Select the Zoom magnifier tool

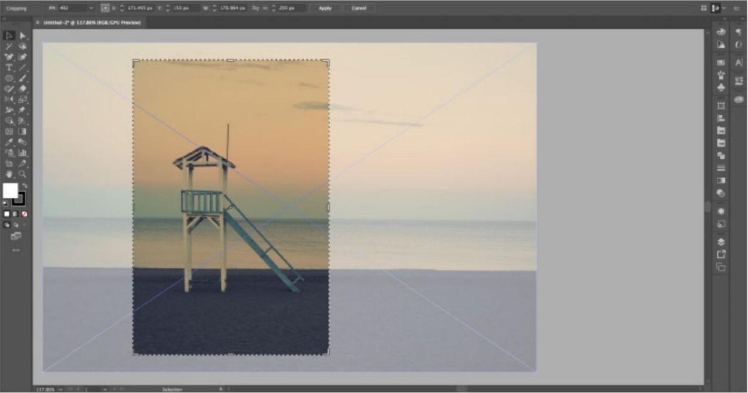click(x=22, y=174)
